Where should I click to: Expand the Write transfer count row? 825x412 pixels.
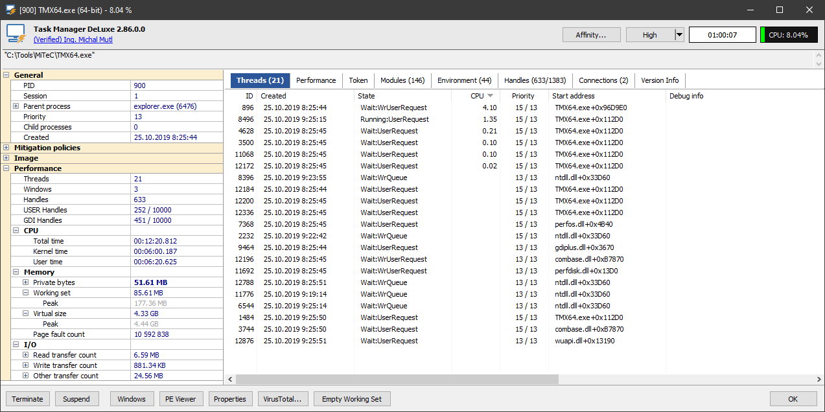click(x=25, y=365)
